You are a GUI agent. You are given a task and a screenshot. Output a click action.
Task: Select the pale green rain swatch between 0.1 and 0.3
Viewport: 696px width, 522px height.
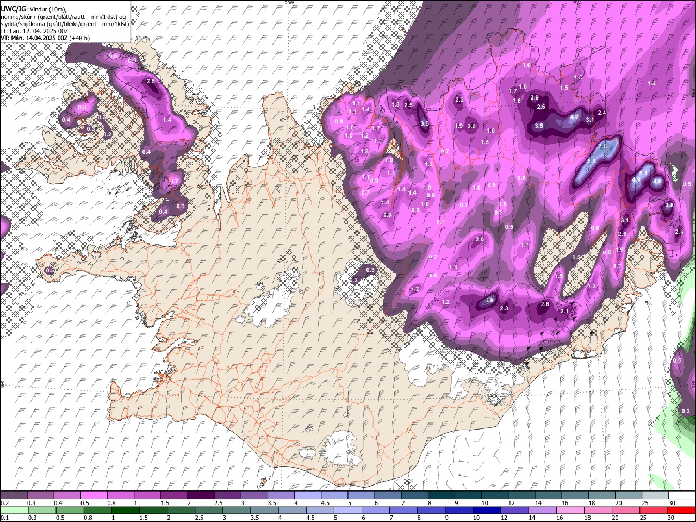point(13,510)
